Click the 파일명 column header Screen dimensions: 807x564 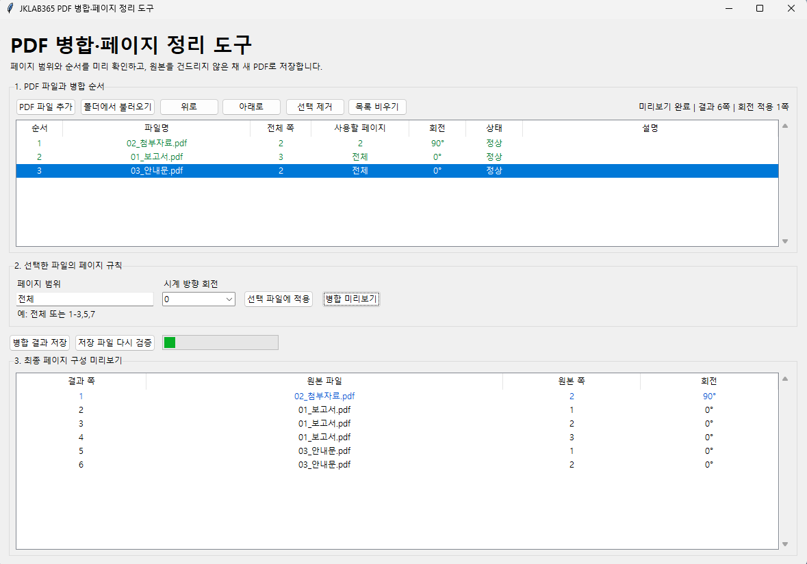tap(157, 129)
